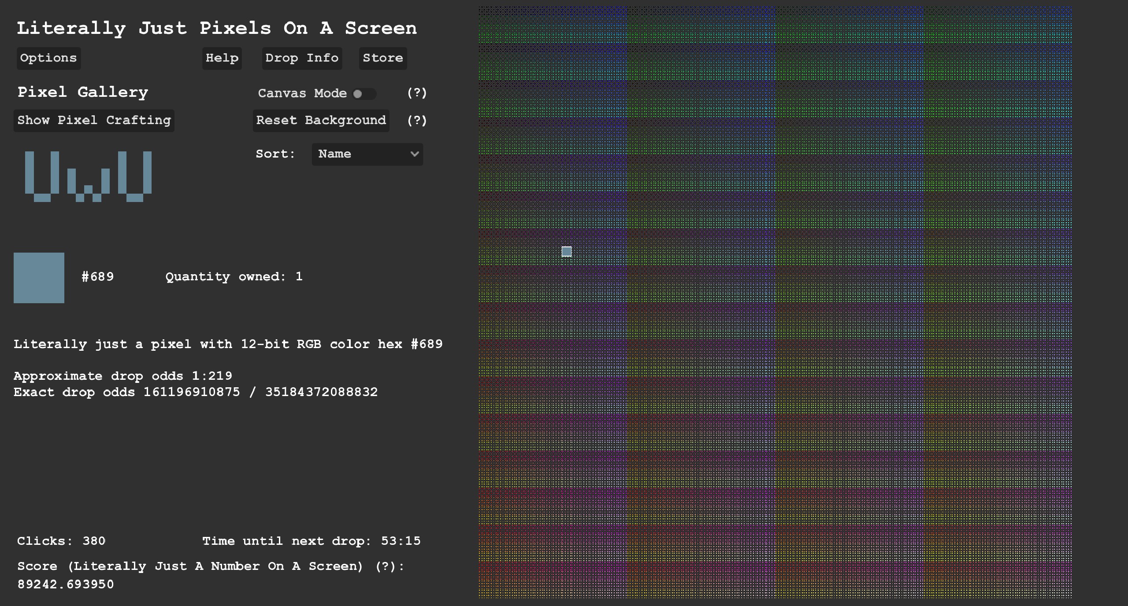The image size is (1128, 606).
Task: Click the Exact drop odds text
Action: (x=195, y=392)
